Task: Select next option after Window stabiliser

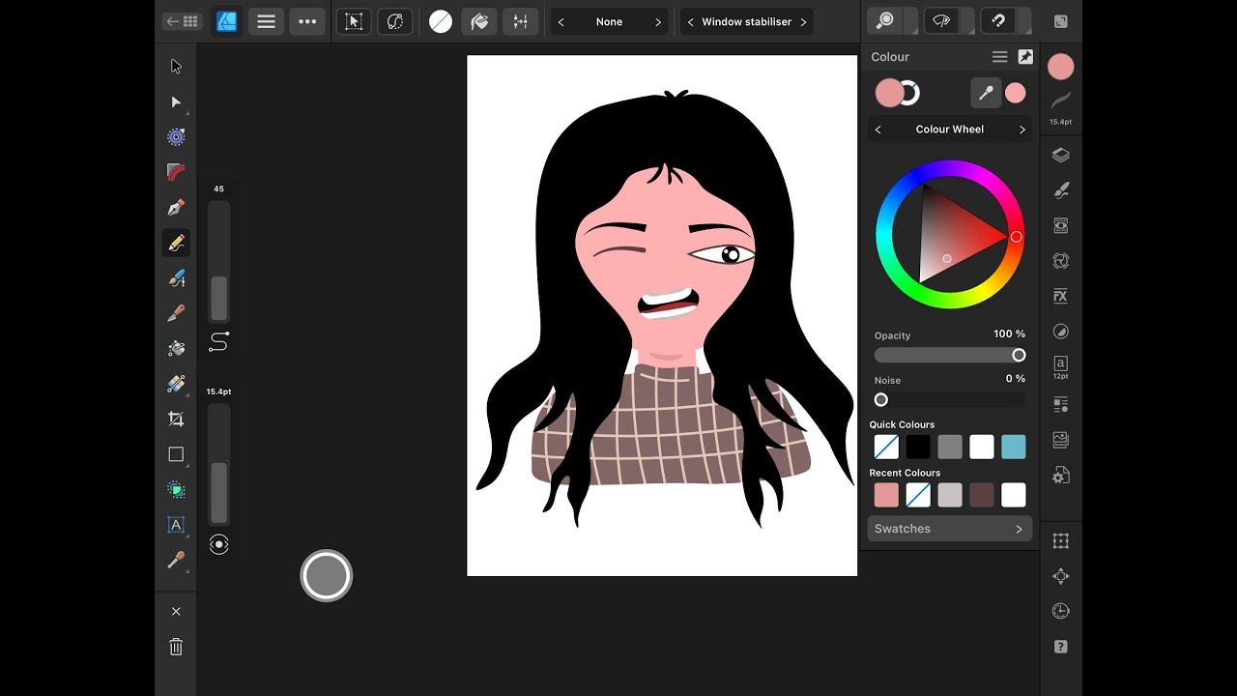Action: click(803, 22)
